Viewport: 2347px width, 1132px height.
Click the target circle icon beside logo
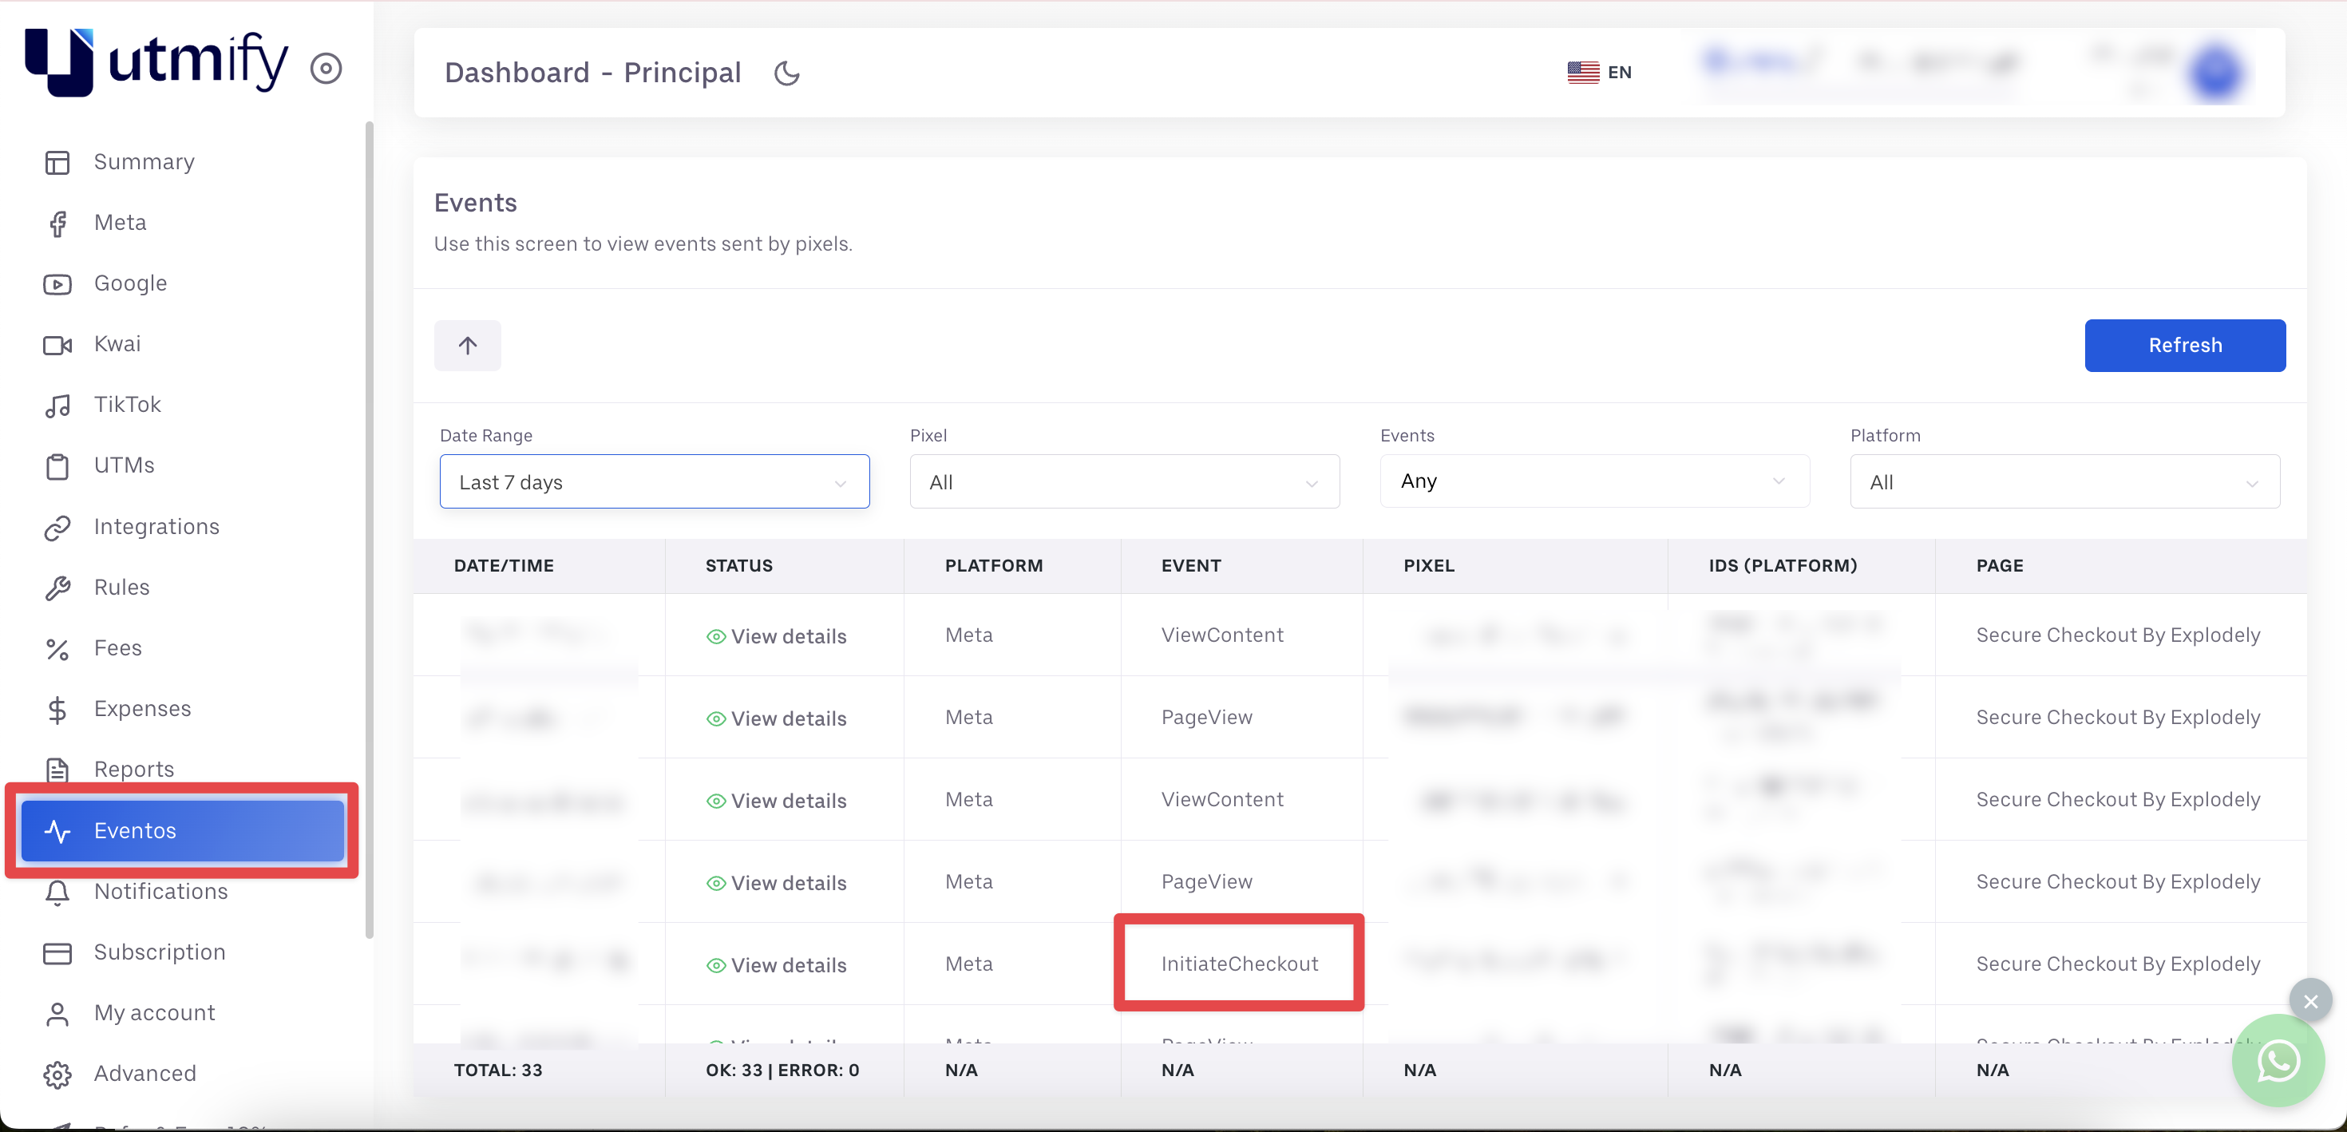(327, 69)
